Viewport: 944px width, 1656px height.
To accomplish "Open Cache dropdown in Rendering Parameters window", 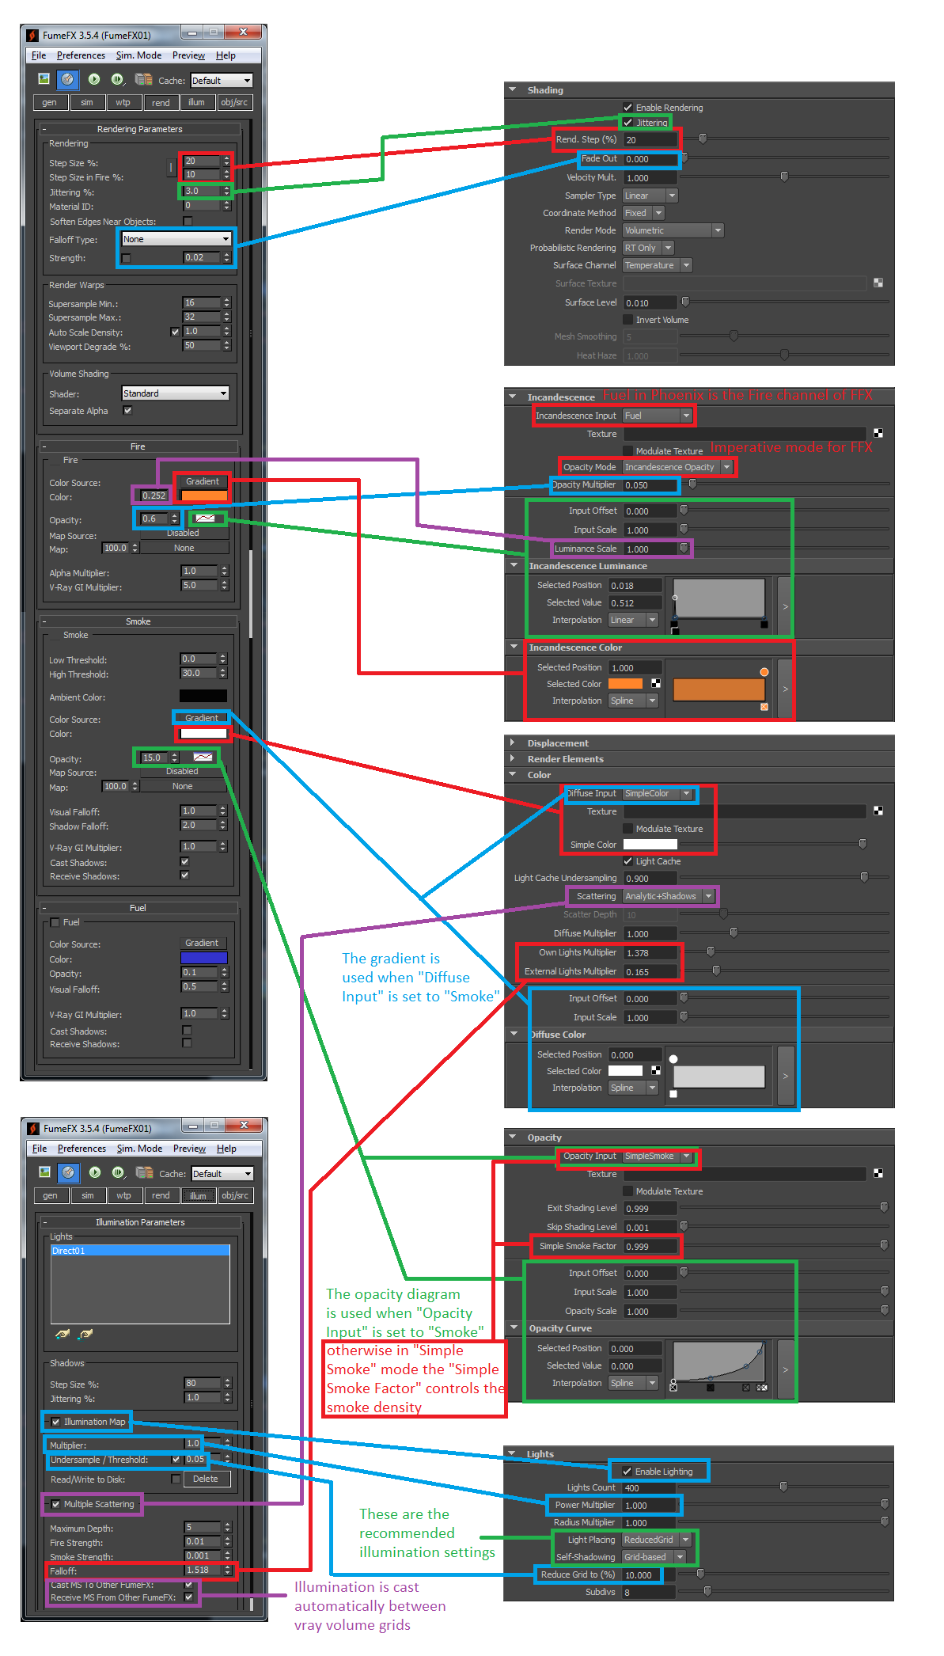I will click(x=222, y=80).
